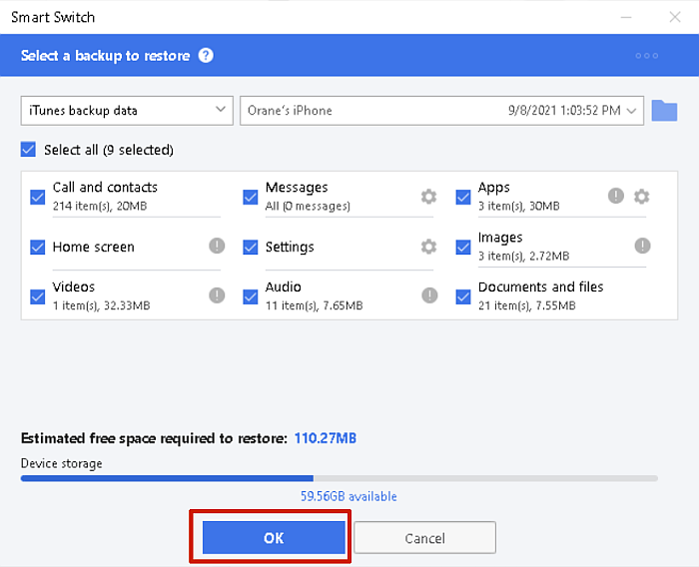The width and height of the screenshot is (699, 567).
Task: Click '1 item(s), 32.33MB' under Videos
Action: point(101,305)
